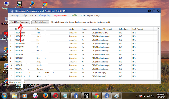The width and height of the screenshot is (169, 99).
Task: Select account row 4 by its row number
Action: pos(11,44)
